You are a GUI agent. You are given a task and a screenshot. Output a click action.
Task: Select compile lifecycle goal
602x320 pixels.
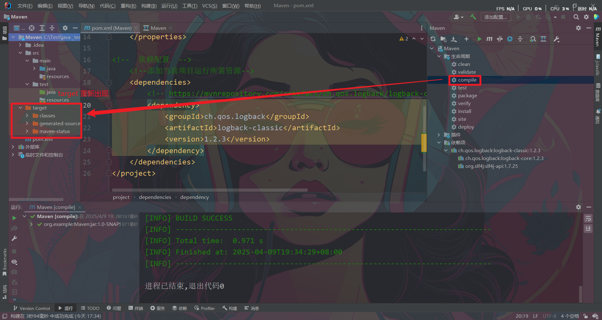click(467, 80)
